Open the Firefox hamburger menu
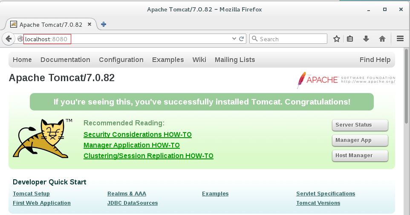Image resolution: width=410 pixels, height=215 pixels. tap(400, 39)
